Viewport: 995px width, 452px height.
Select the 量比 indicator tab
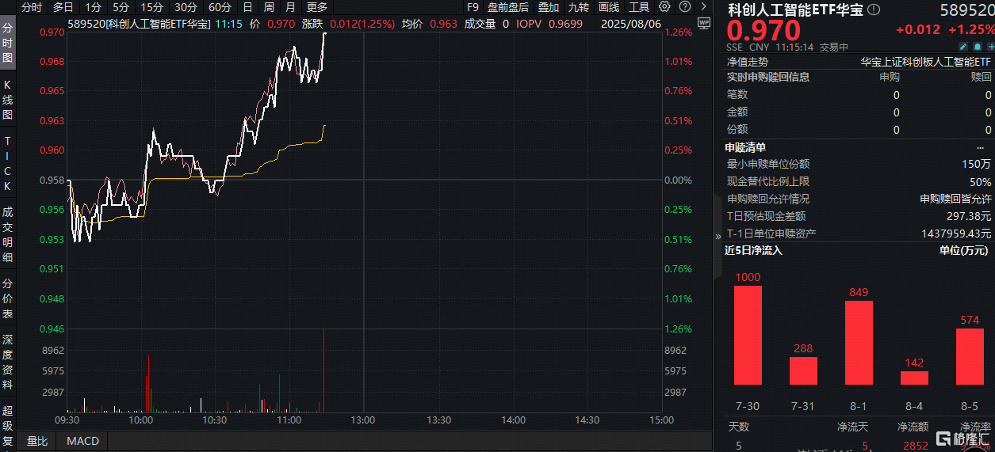tap(37, 441)
